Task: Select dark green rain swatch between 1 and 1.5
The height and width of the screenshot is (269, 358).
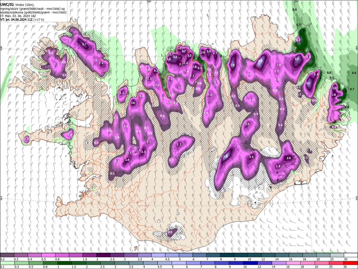Action: [65, 263]
